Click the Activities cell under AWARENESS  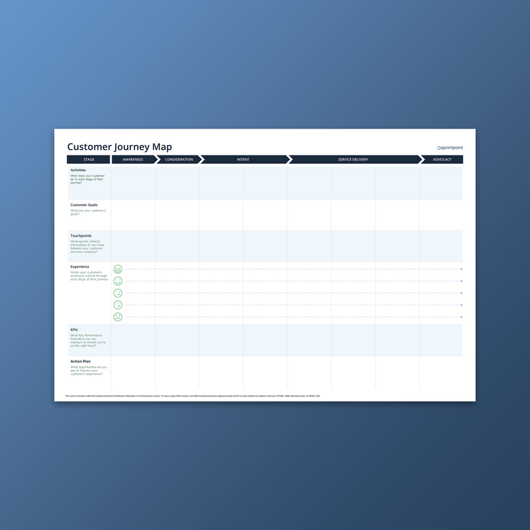tap(133, 183)
